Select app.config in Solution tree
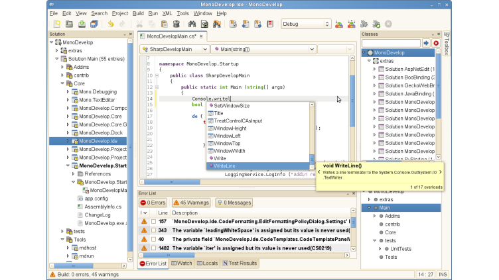The width and height of the screenshot is (499, 280). coord(96,199)
